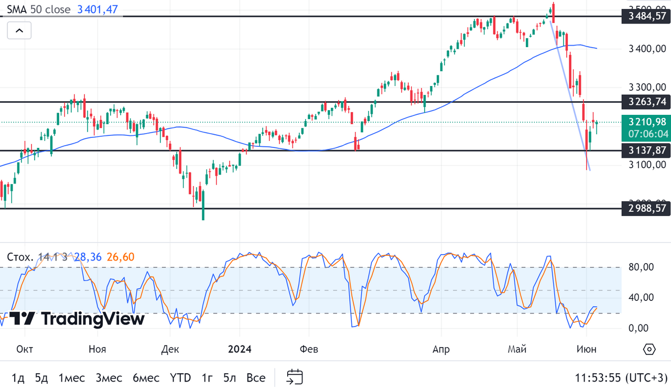Viewport: 671px width, 390px height.
Task: Show all data with Все
Action: tap(256, 377)
